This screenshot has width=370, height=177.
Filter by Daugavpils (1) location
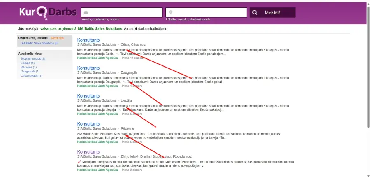(x=30, y=71)
